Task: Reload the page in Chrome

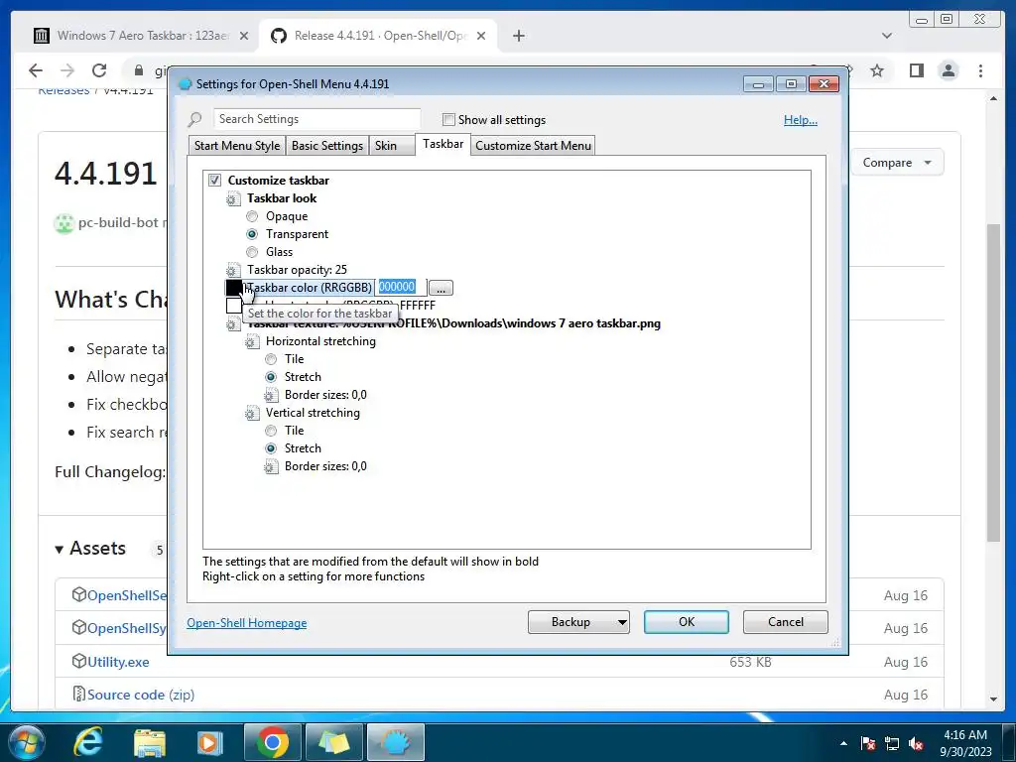Action: coord(99,70)
